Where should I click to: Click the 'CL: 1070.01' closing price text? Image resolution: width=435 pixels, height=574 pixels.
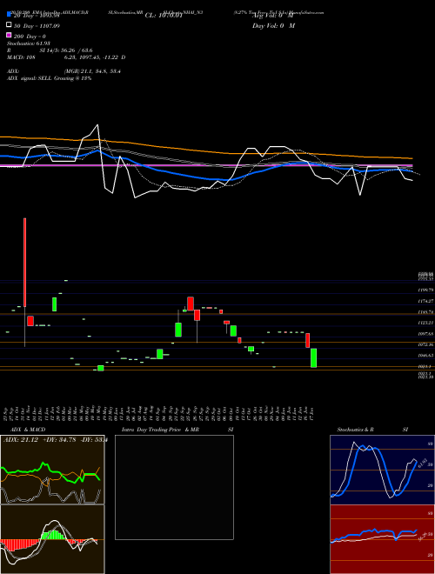pyautogui.click(x=164, y=16)
